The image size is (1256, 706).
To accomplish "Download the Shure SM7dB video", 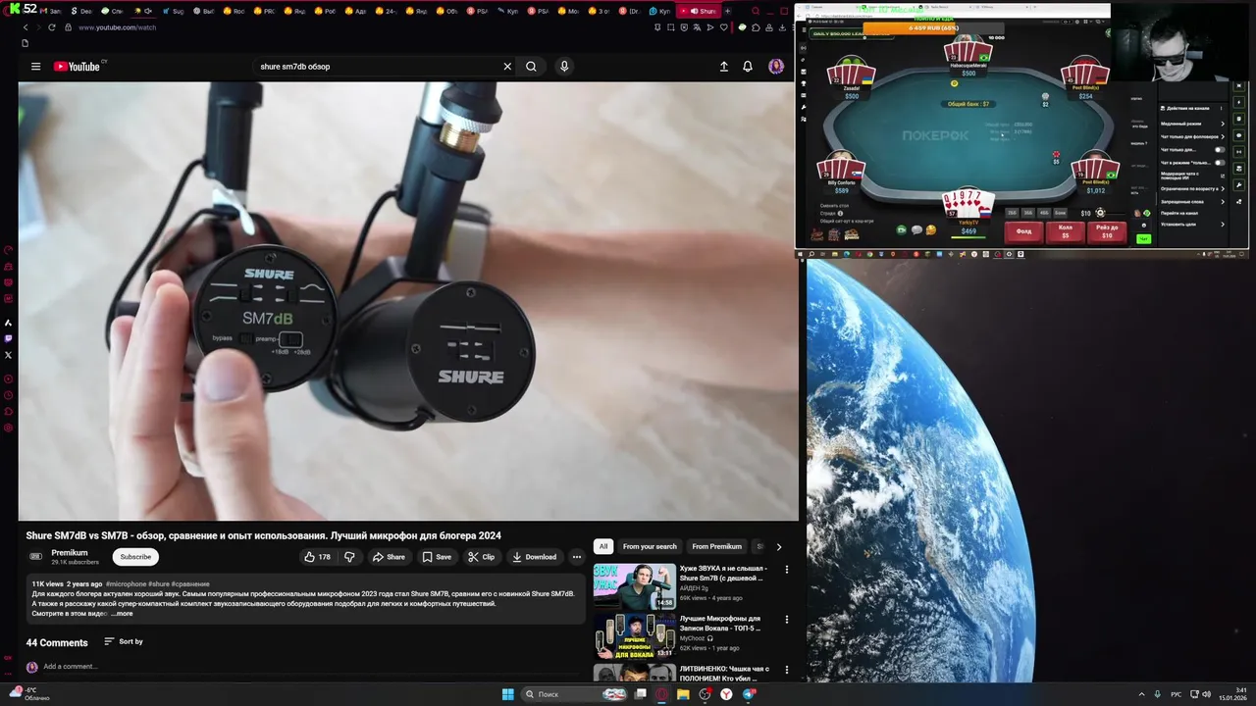I will click(534, 557).
